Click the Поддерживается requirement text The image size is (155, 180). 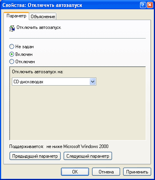[x=59, y=146]
